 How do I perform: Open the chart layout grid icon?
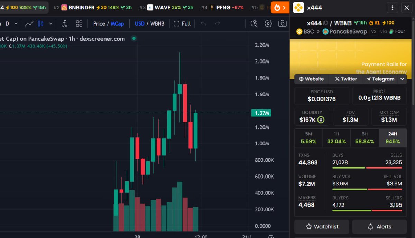[79, 23]
